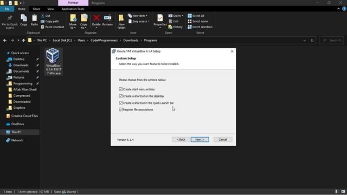The width and height of the screenshot is (347, 195).
Task: Open the Application Tools tab
Action: click(x=73, y=9)
